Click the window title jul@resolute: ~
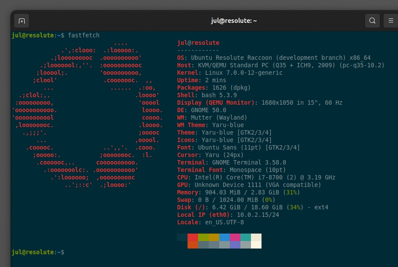The width and height of the screenshot is (398, 267). [x=234, y=21]
